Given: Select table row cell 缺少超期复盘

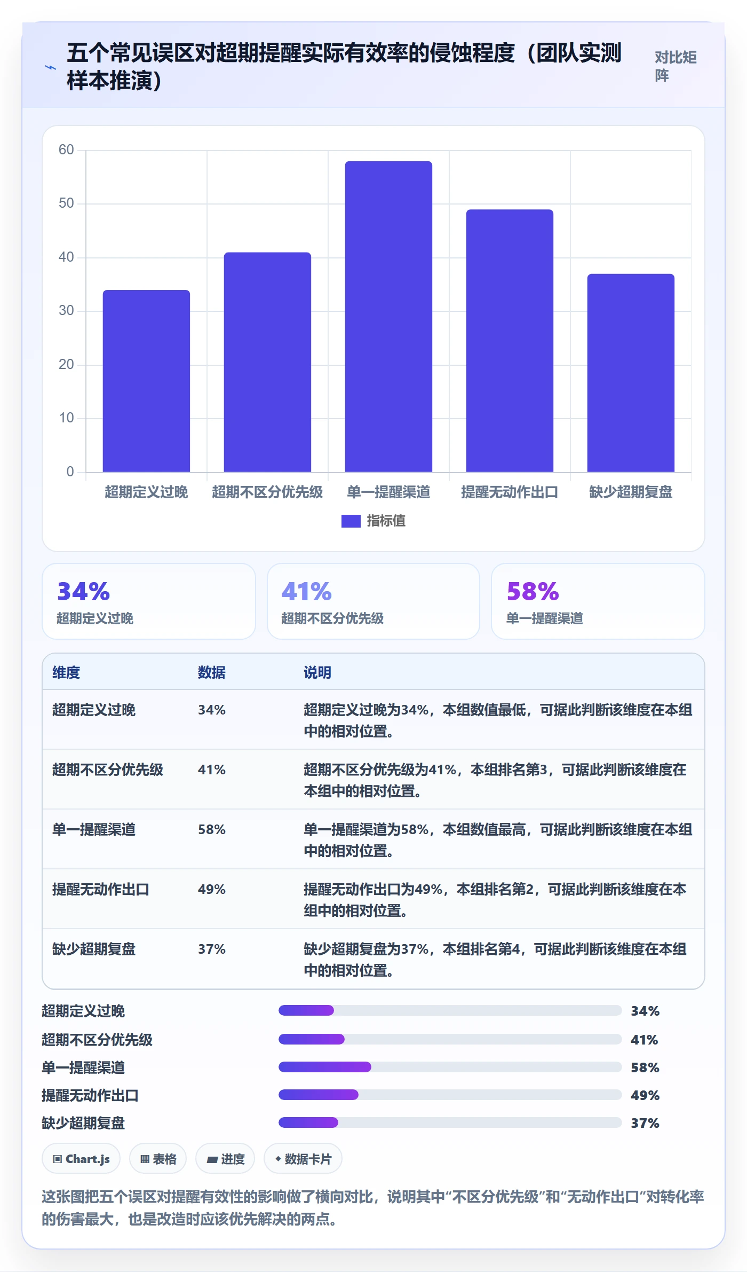Looking at the screenshot, I should click(x=94, y=949).
